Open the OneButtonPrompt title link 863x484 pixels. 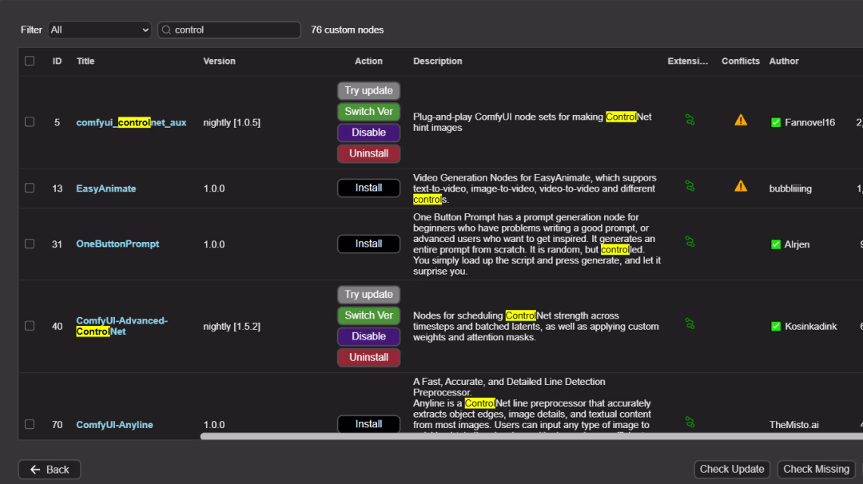(117, 244)
